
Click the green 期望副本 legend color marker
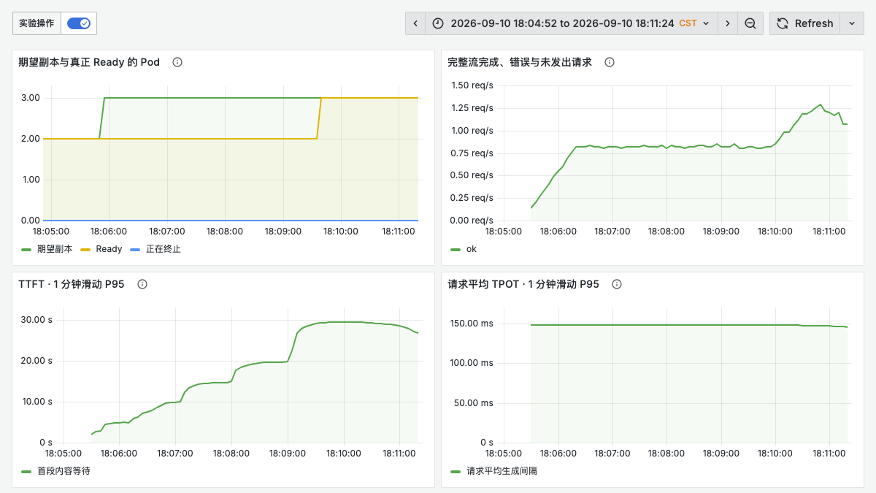click(x=26, y=249)
